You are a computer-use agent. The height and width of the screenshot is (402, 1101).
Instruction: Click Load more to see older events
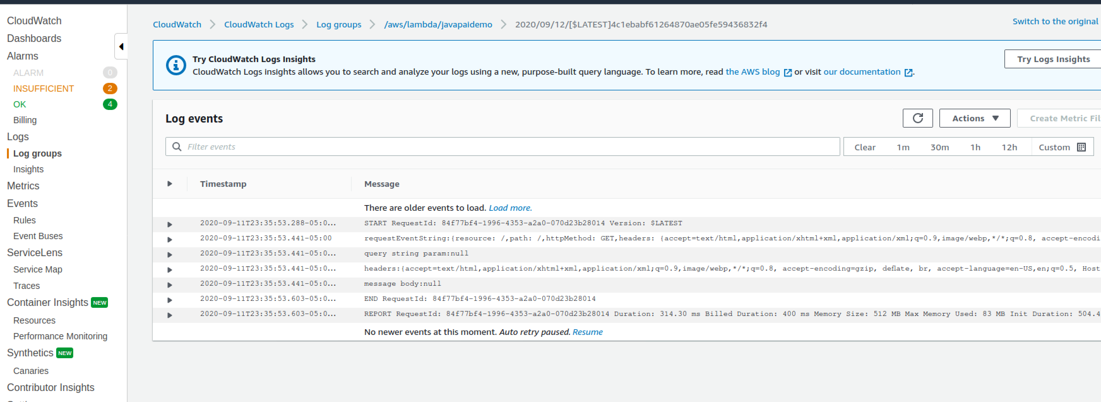(510, 207)
